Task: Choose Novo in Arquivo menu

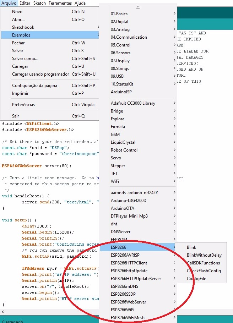Action: click(50, 11)
